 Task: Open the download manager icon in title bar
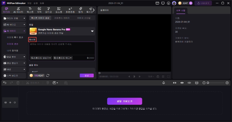[x=168, y=3]
